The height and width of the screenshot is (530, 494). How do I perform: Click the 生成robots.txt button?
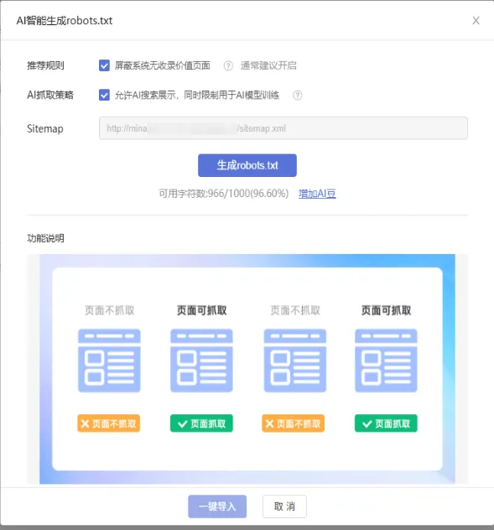point(247,165)
